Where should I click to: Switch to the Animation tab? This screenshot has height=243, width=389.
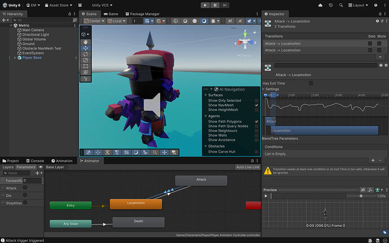(x=62, y=161)
